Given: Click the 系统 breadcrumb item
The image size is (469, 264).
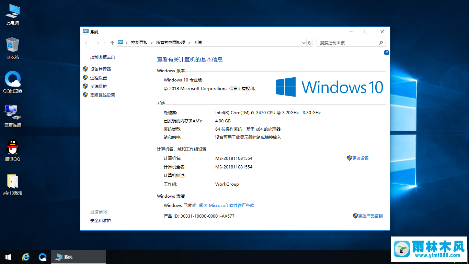Looking at the screenshot, I should 198,43.
